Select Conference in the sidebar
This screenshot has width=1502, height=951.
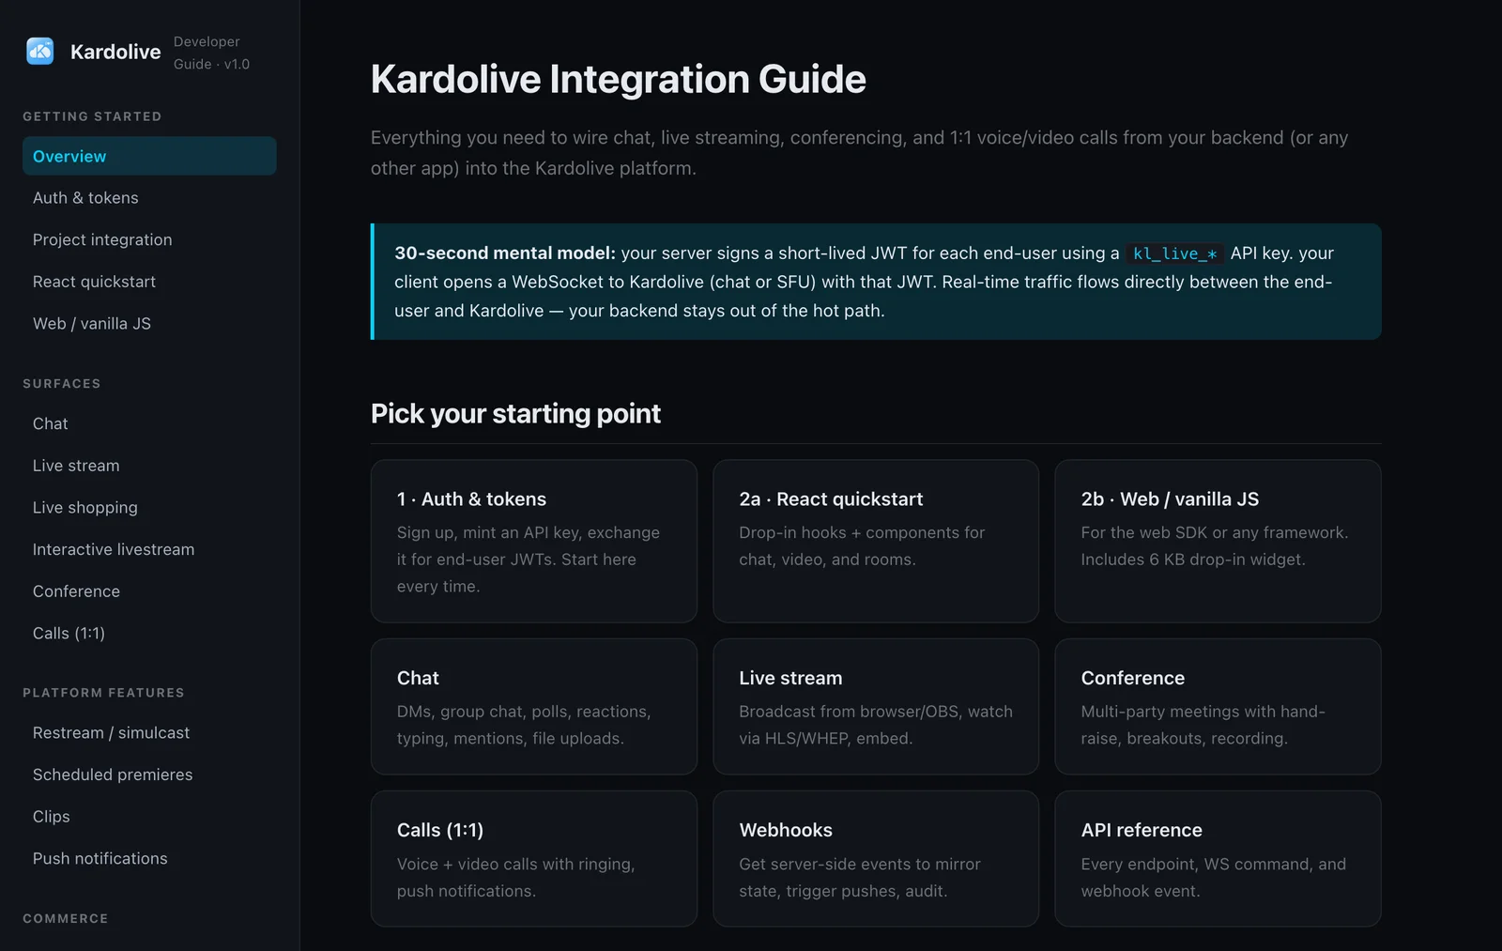click(149, 591)
